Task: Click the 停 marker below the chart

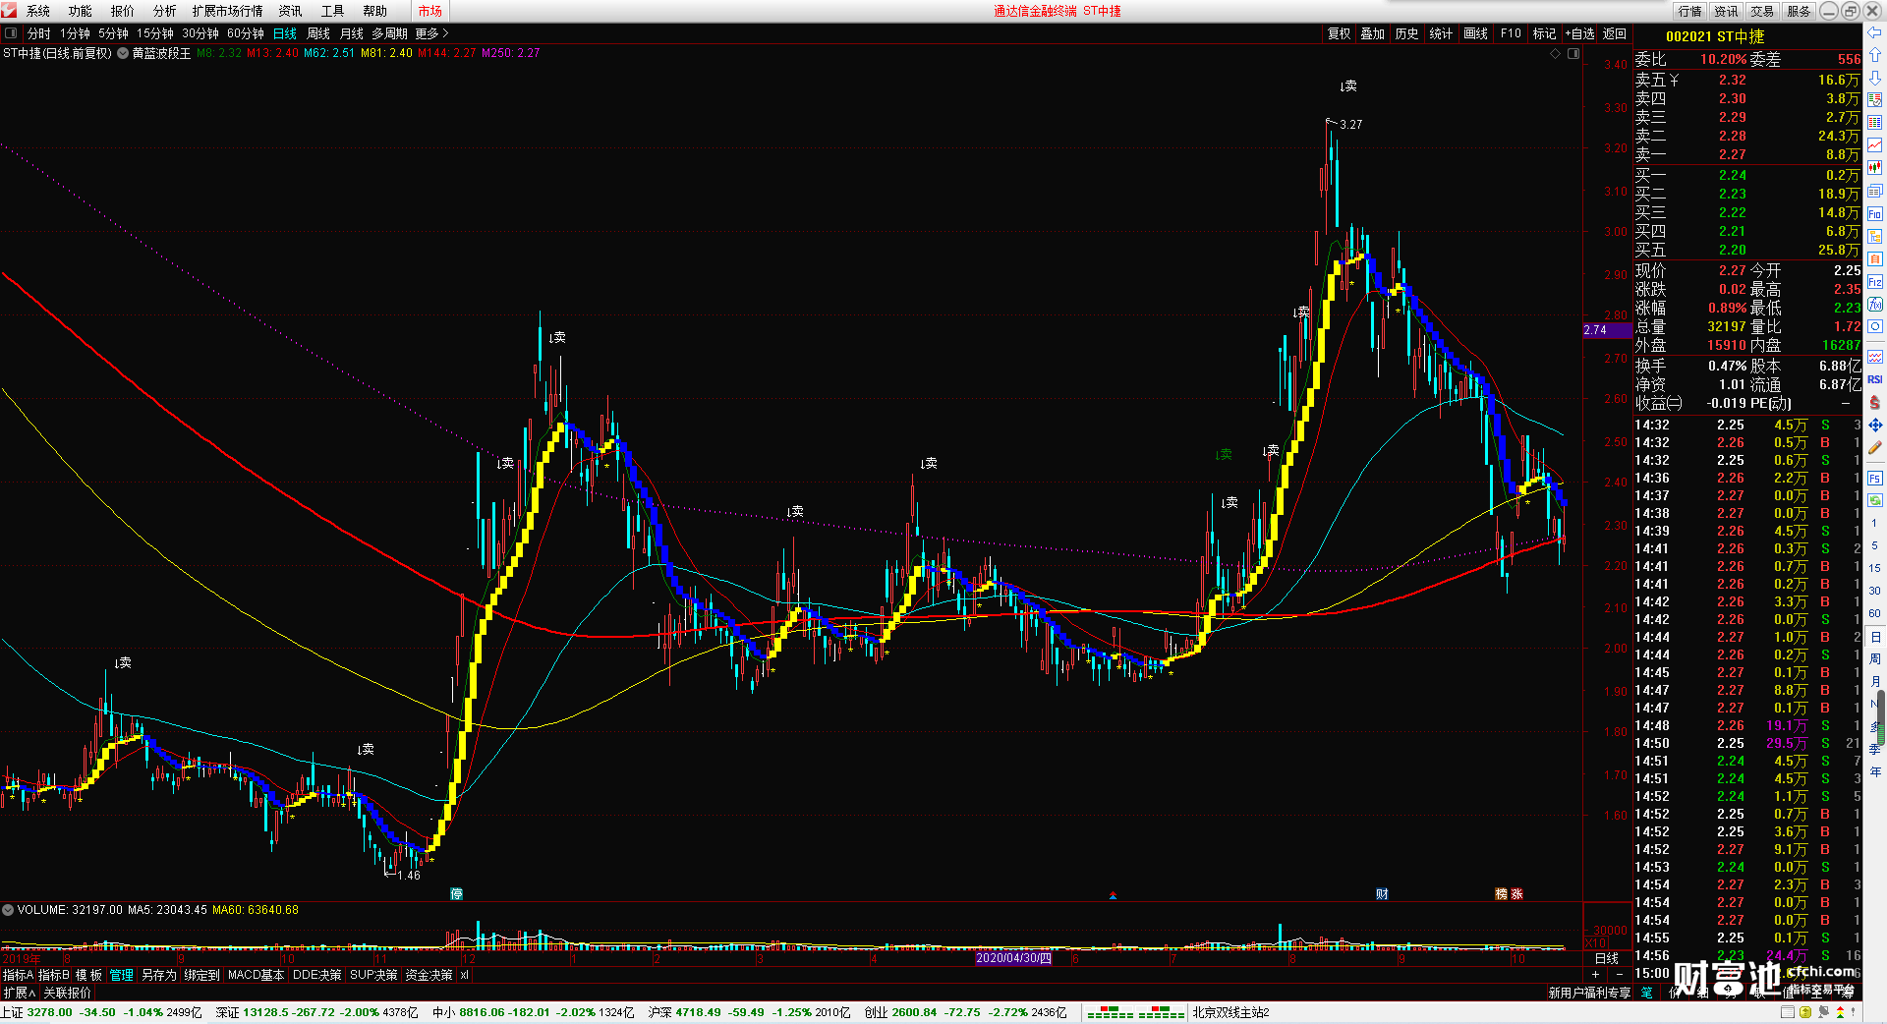Action: [456, 893]
